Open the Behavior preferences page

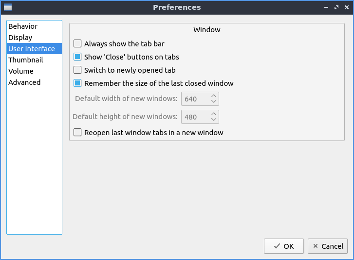coord(23,26)
